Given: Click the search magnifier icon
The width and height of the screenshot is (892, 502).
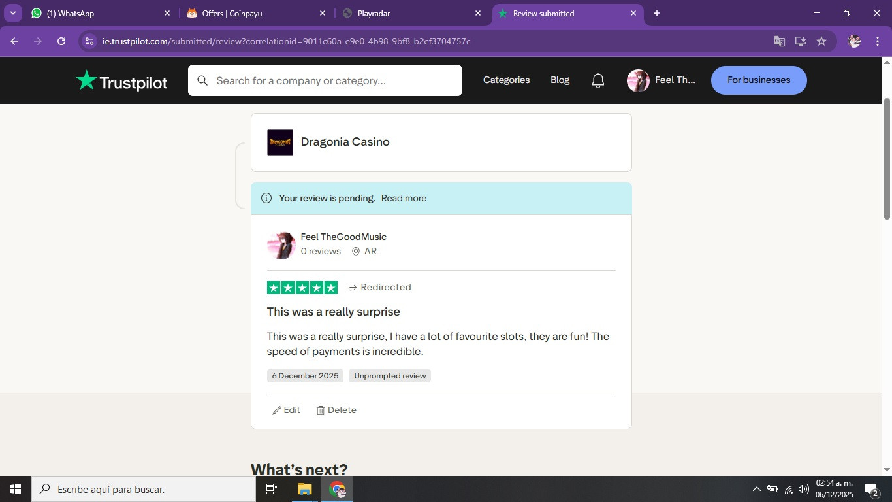Looking at the screenshot, I should (202, 80).
